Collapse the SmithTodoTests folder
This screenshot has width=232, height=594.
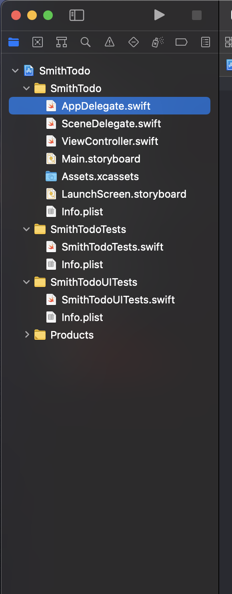point(26,229)
